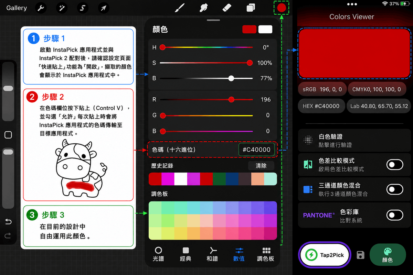Open the Adjustments magic wand menu
Screen dimensions: 413x275
(62, 8)
